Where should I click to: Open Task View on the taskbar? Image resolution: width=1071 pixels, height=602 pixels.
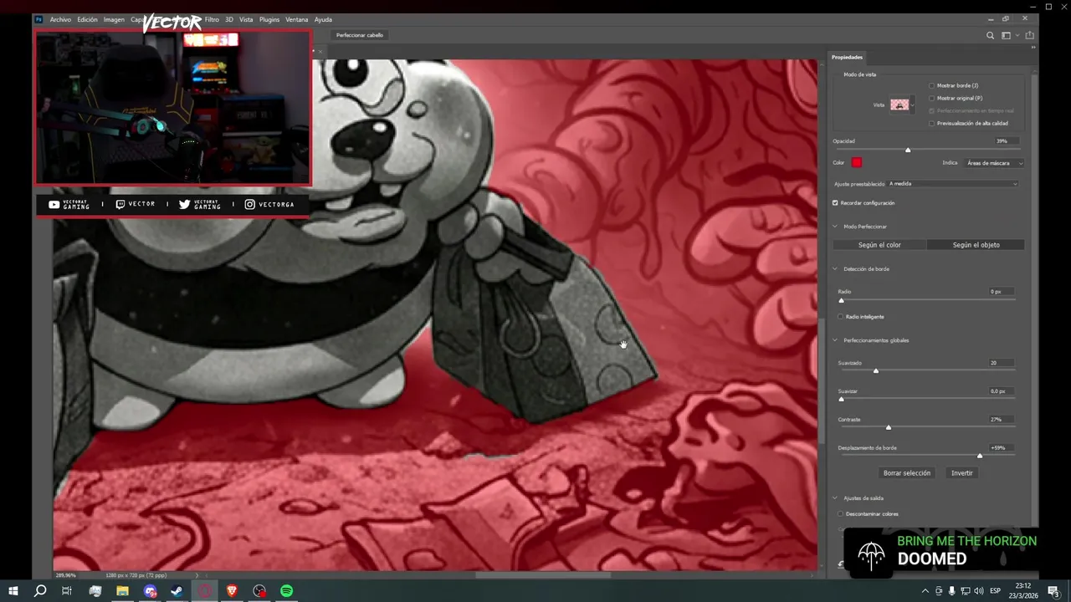pos(67,591)
